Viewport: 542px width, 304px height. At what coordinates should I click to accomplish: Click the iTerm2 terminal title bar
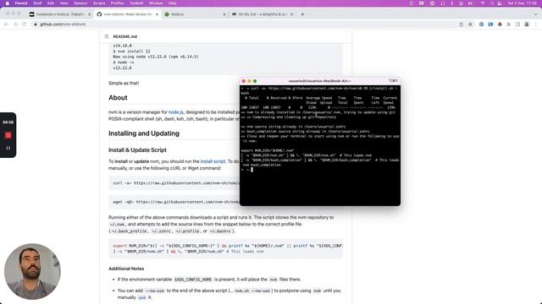tap(320, 81)
